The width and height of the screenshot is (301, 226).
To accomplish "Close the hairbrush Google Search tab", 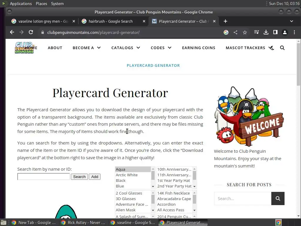I will 144,21.
